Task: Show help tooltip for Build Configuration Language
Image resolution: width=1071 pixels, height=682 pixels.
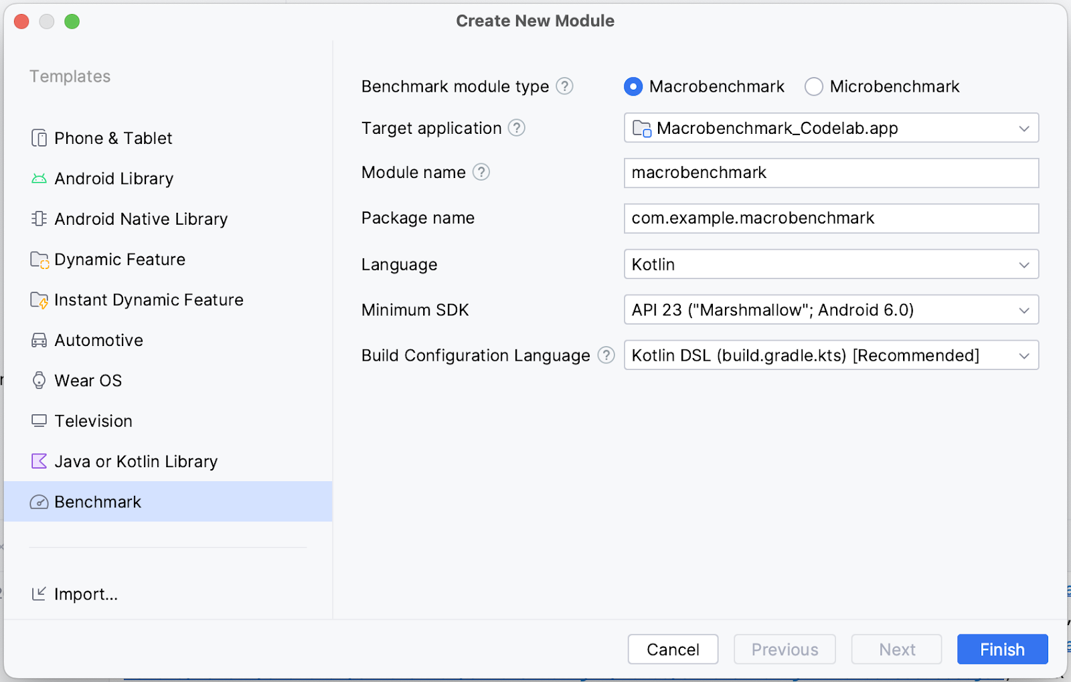Action: pyautogui.click(x=606, y=355)
